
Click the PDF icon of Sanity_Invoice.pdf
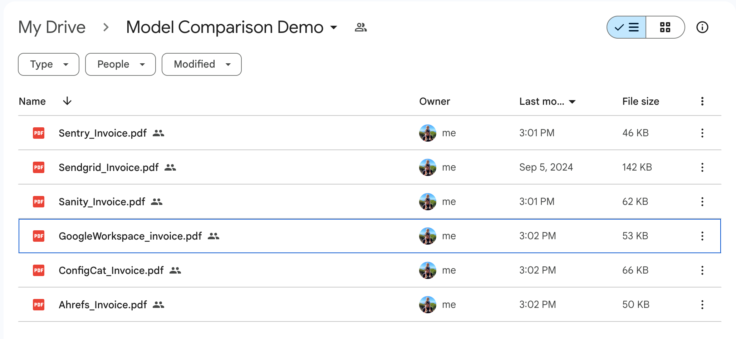click(39, 202)
